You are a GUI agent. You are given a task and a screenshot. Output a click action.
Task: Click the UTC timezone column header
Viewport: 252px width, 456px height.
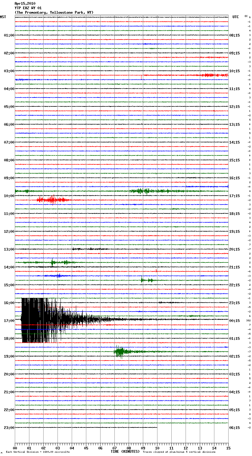pyautogui.click(x=235, y=17)
